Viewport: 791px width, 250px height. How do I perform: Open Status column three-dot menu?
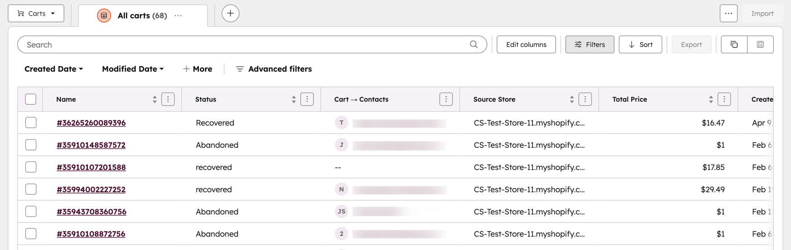tap(307, 99)
